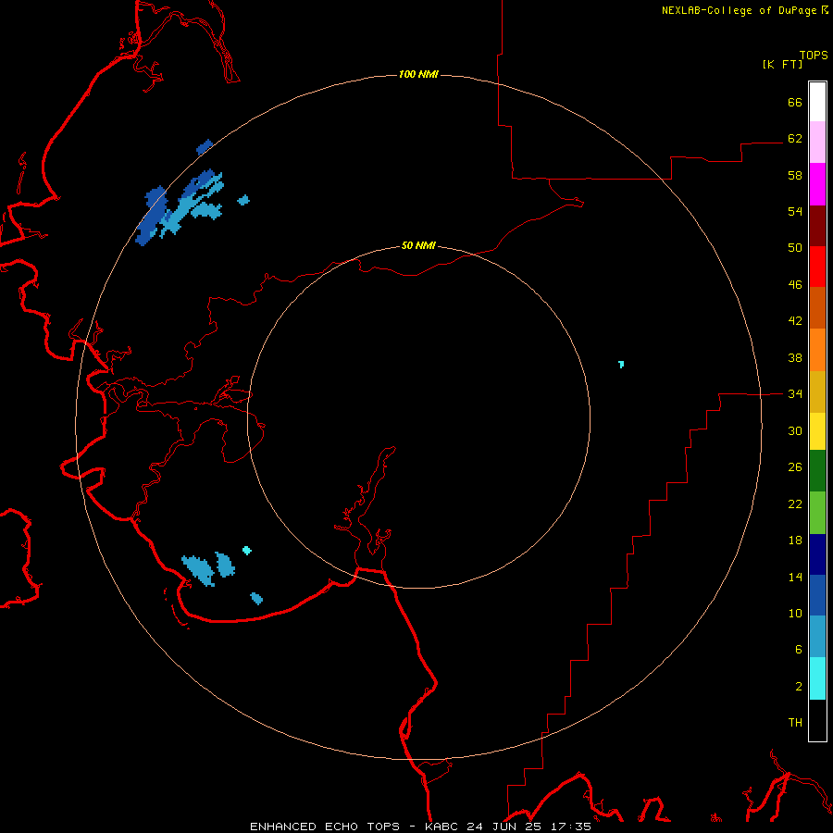Screen dimensions: 833x833
Task: Select the maroon legend color band
Action: pyautogui.click(x=817, y=226)
